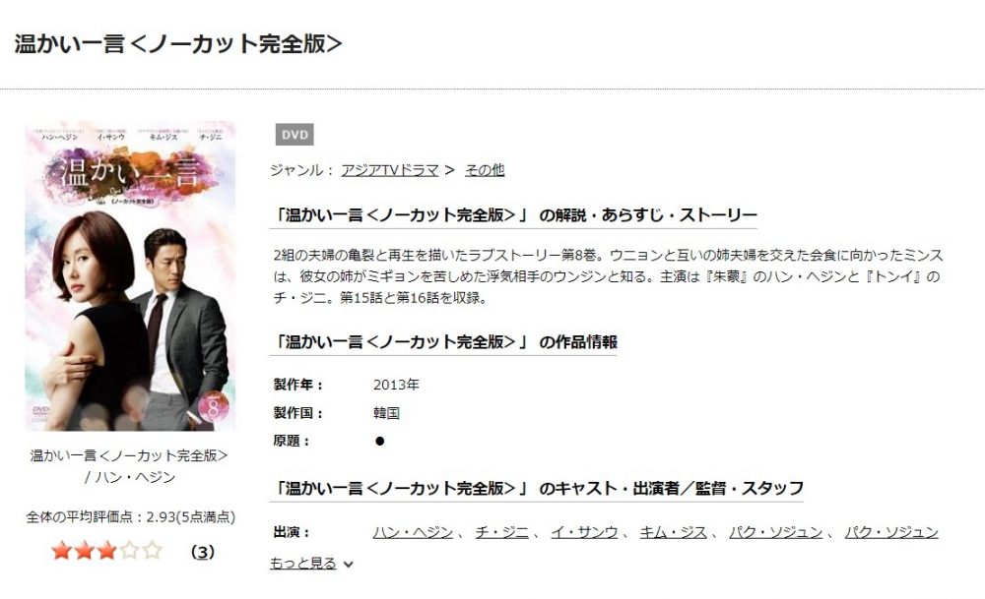The width and height of the screenshot is (985, 599).
Task: Click the third filled rating star
Action: point(106,551)
